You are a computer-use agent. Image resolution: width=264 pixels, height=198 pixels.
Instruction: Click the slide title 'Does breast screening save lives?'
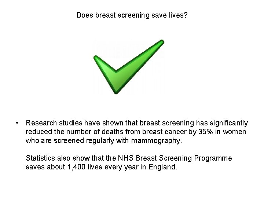(x=132, y=15)
